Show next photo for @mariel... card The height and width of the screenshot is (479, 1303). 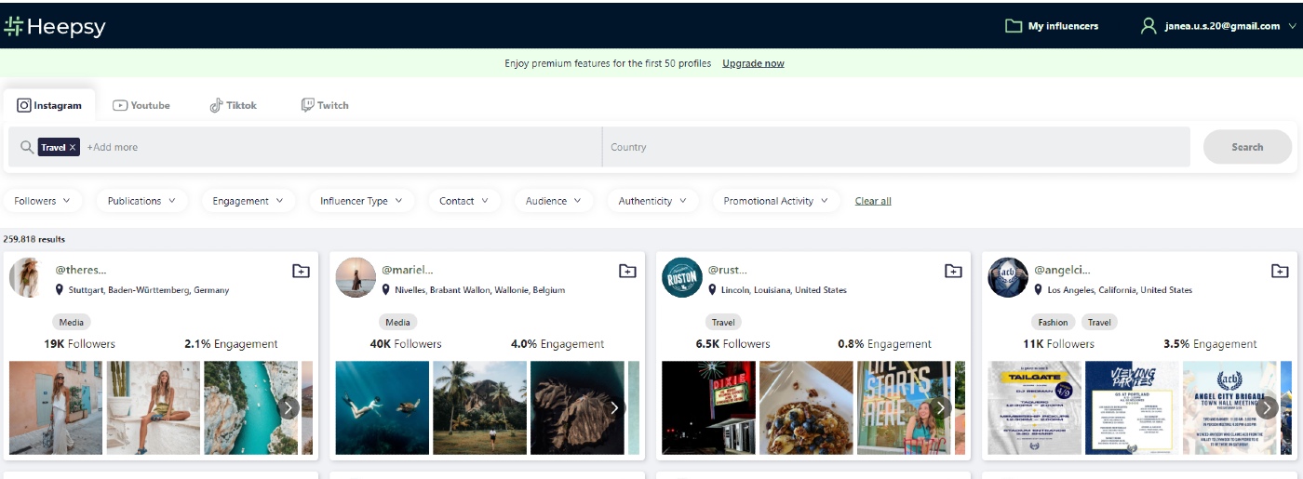(x=614, y=407)
